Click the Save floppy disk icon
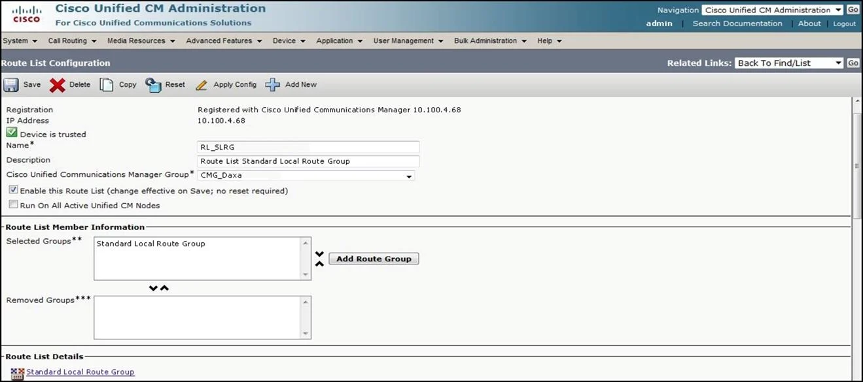This screenshot has height=382, width=863. pyautogui.click(x=11, y=85)
